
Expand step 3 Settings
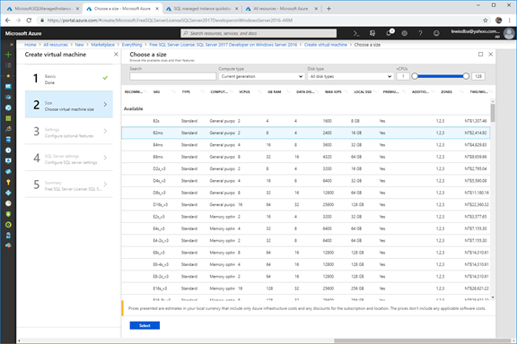(69, 131)
